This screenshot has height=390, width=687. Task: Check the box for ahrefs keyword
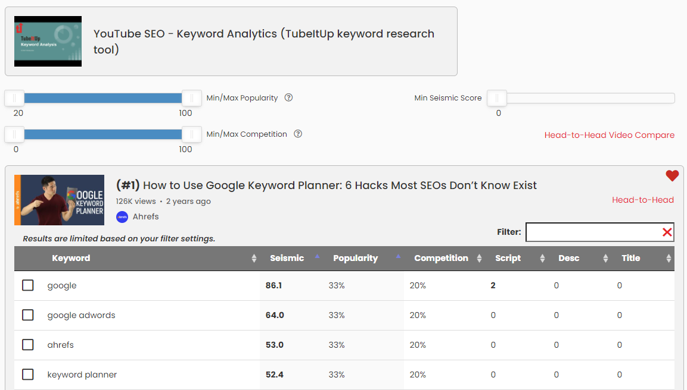point(27,345)
